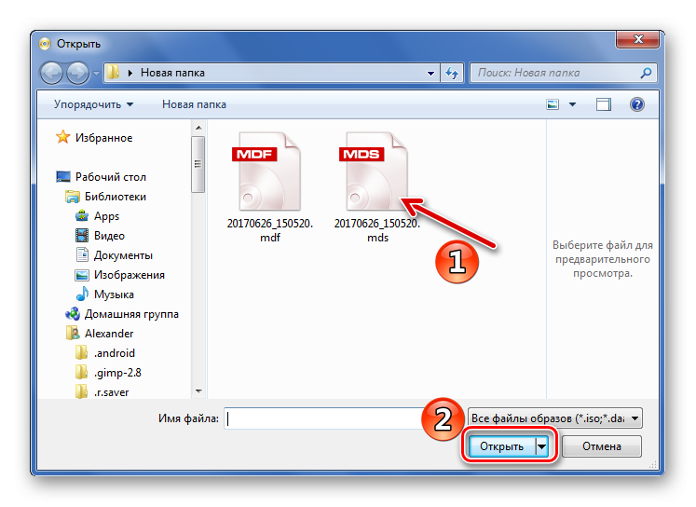696x507 pixels.
Task: Open the Открыть button split arrow
Action: 543,447
